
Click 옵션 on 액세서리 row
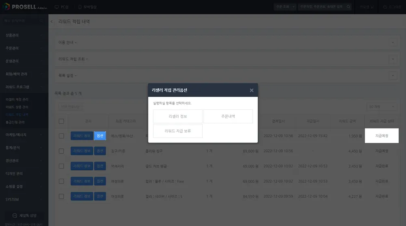point(100,166)
